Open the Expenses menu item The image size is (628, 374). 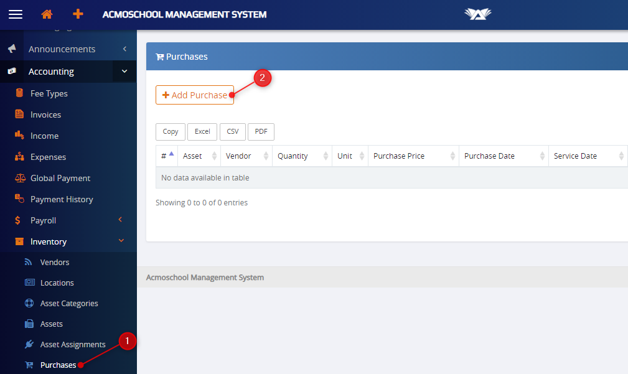[48, 157]
